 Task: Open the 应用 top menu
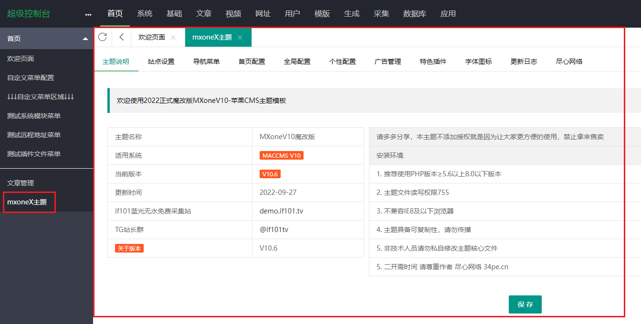tap(448, 14)
